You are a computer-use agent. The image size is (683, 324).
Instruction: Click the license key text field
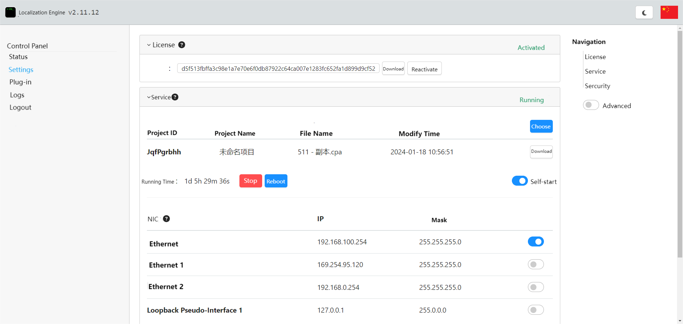pos(278,69)
